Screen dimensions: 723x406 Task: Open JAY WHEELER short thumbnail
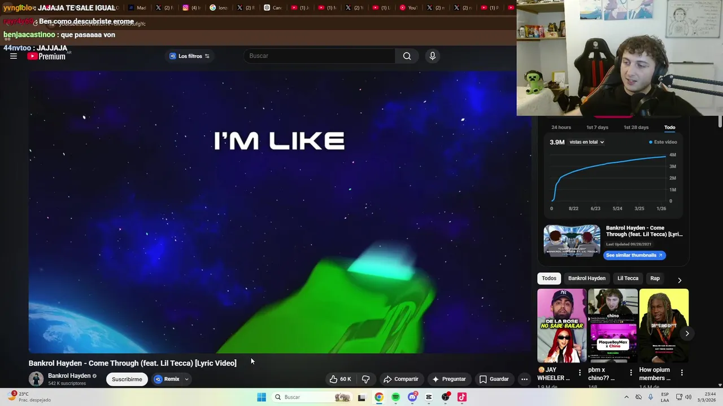pyautogui.click(x=561, y=325)
